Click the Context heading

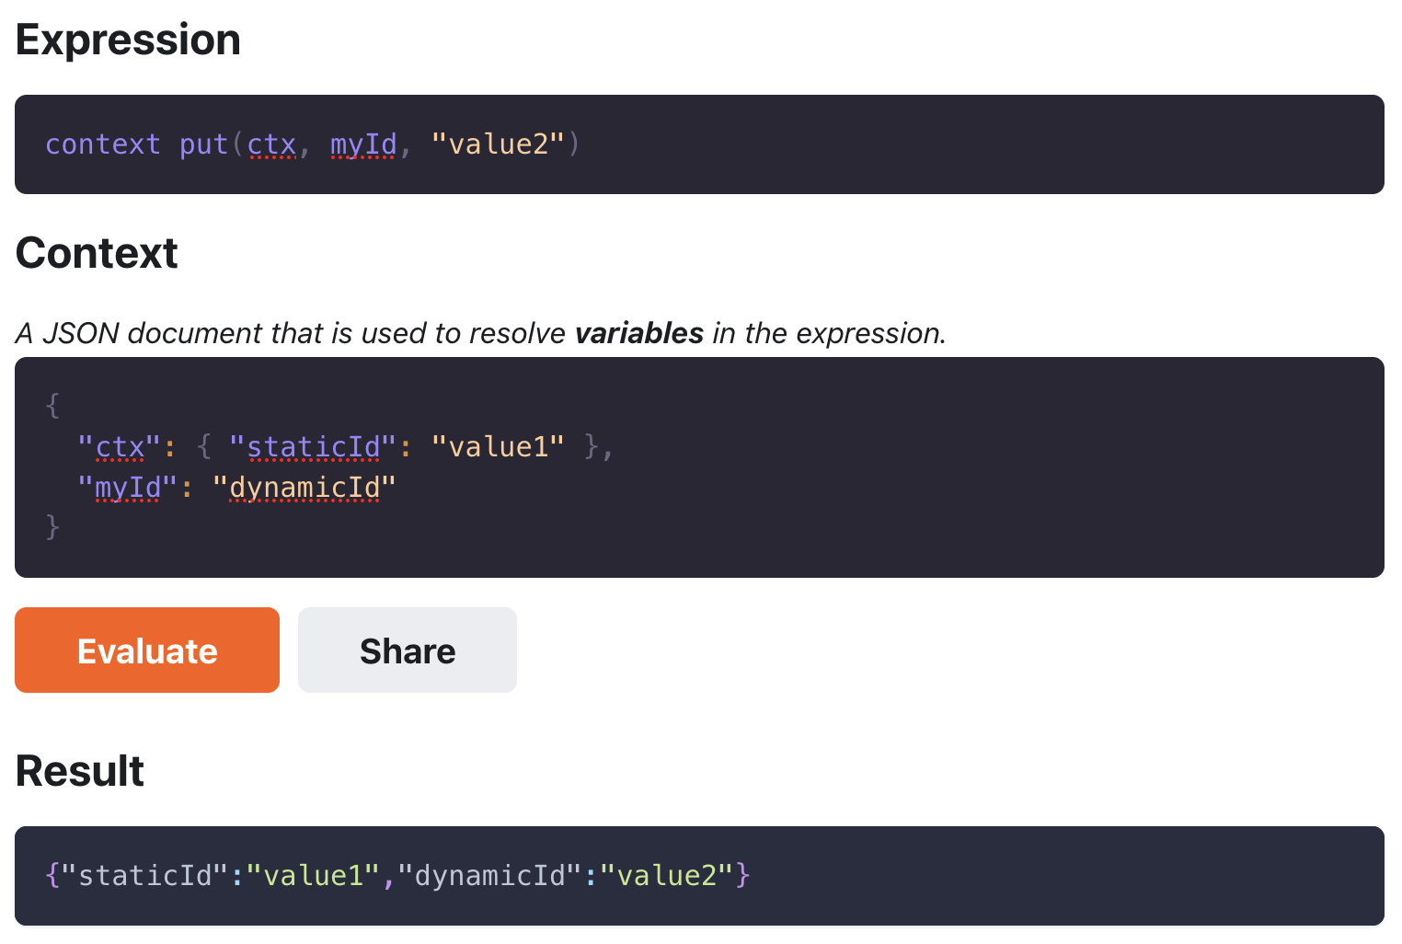97,253
